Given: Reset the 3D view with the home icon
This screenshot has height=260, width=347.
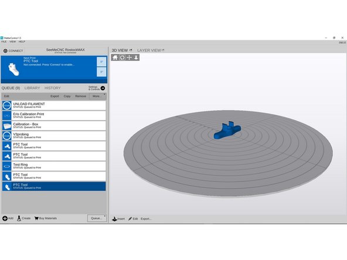Looking at the screenshot, I should (115, 57).
